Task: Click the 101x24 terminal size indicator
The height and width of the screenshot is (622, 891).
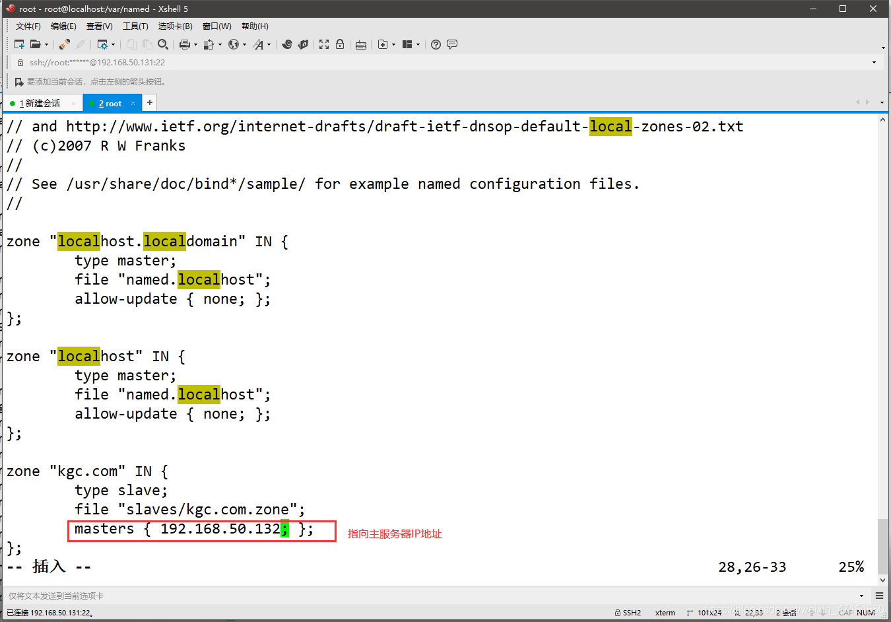Action: pyautogui.click(x=704, y=613)
